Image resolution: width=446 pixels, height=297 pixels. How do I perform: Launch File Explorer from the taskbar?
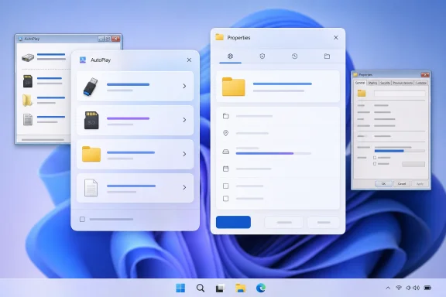pyautogui.click(x=240, y=288)
